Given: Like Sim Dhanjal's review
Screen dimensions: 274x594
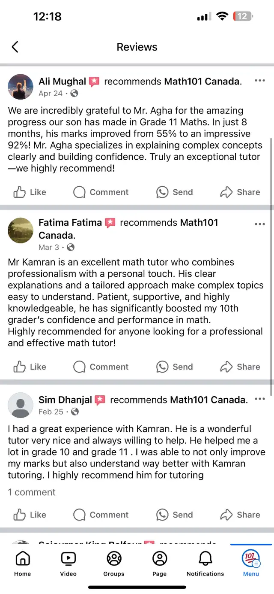Looking at the screenshot, I should point(30,515).
